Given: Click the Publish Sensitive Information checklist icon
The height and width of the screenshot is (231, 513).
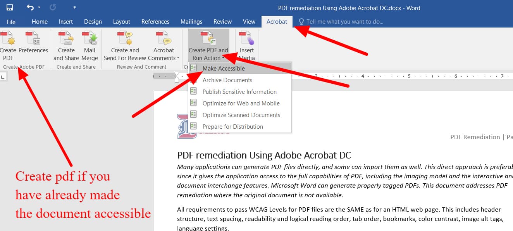Looking at the screenshot, I should pos(194,91).
